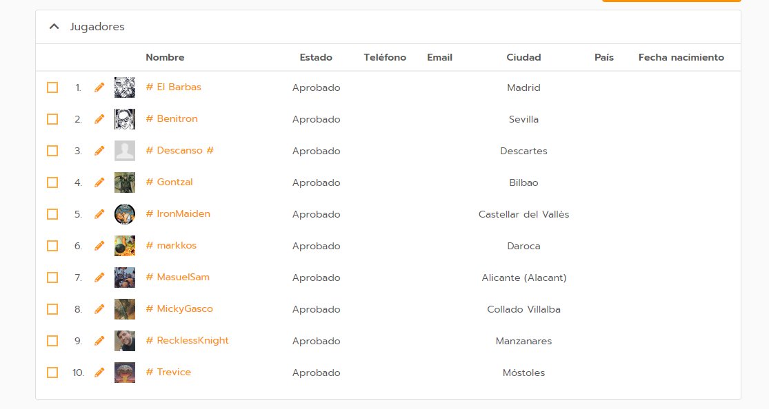Follow # RecklessKnight link

point(188,340)
